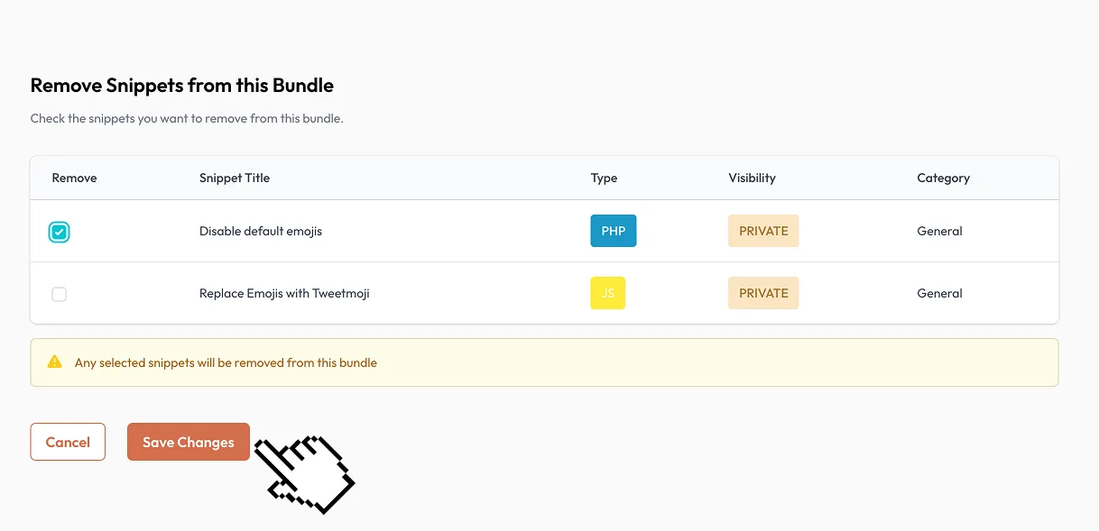Click the Snippet Title column header
The width and height of the screenshot is (1099, 531).
235,178
